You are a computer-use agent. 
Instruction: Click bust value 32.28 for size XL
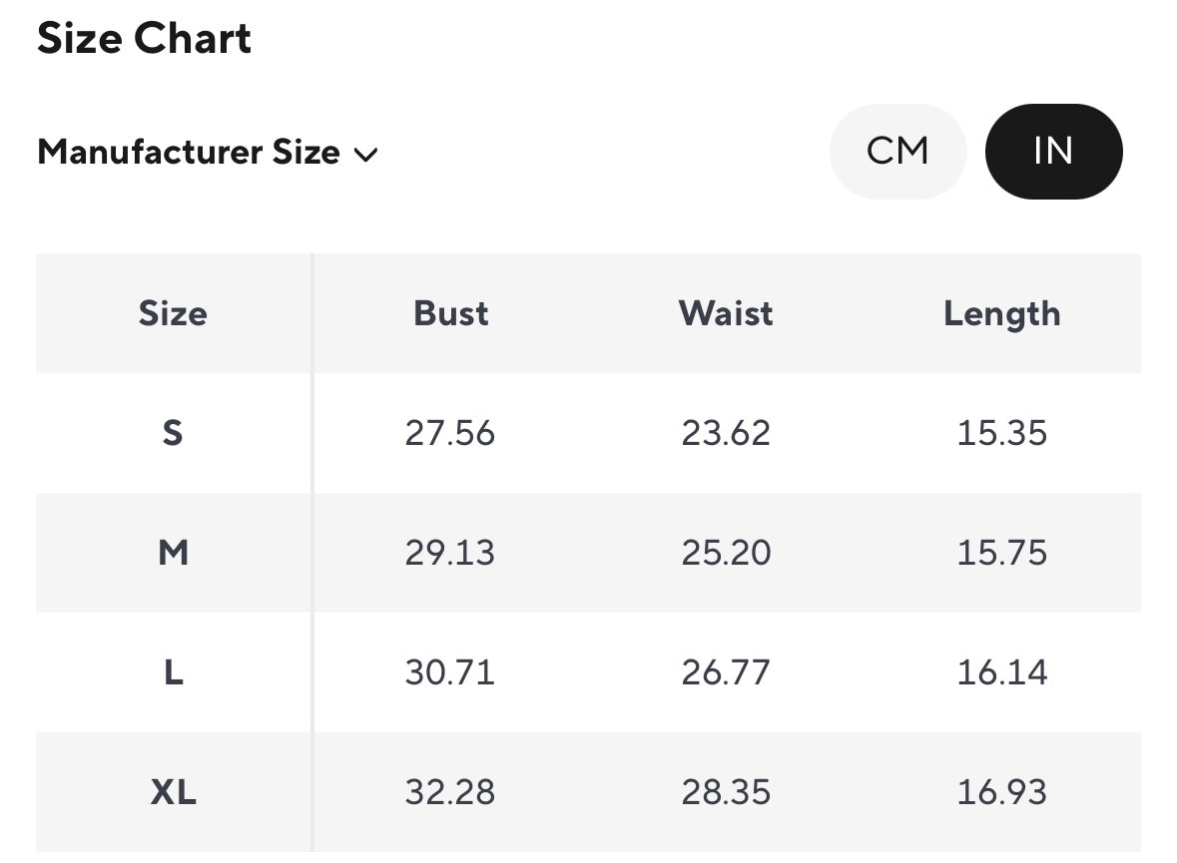pos(450,792)
